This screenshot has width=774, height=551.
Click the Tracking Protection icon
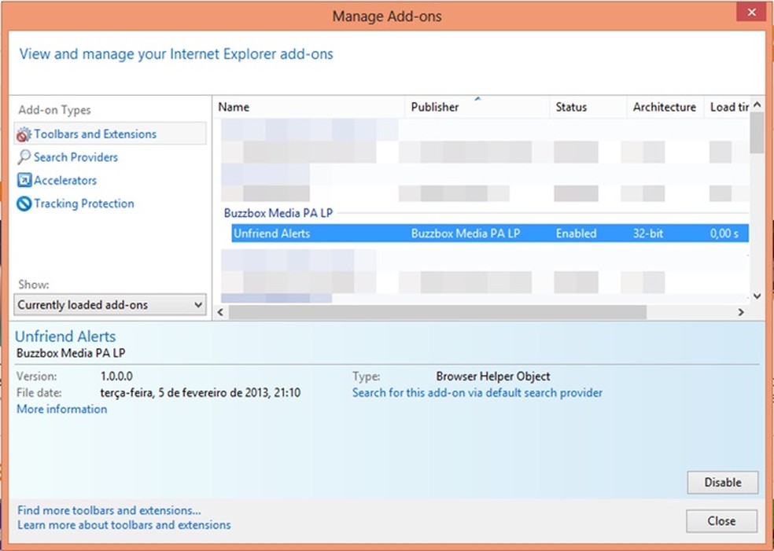(x=24, y=204)
